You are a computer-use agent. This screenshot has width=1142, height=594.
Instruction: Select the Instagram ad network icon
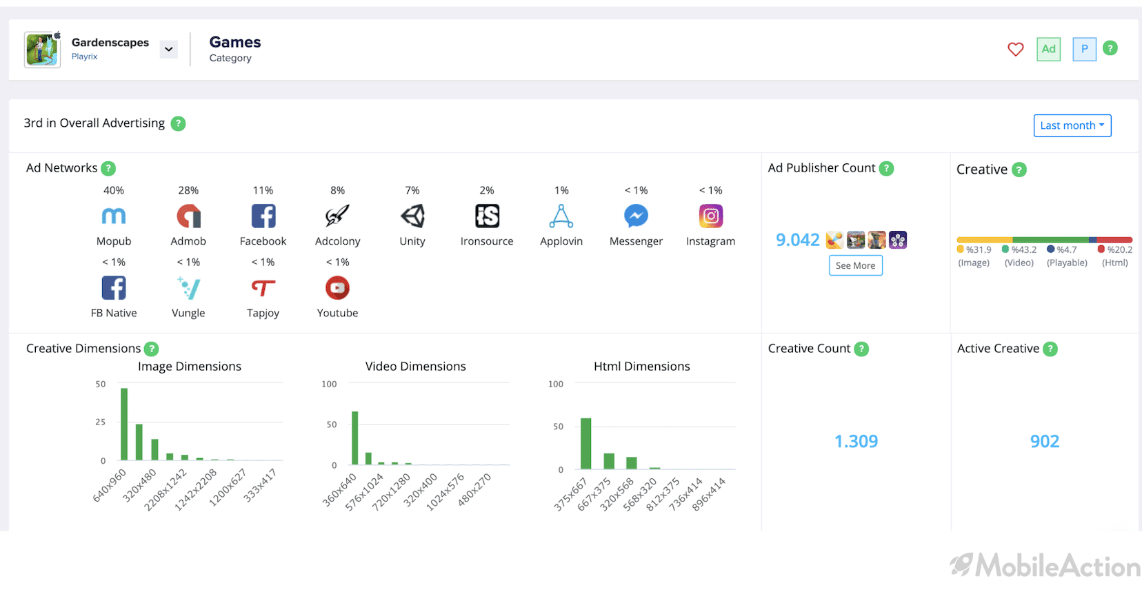click(x=710, y=216)
